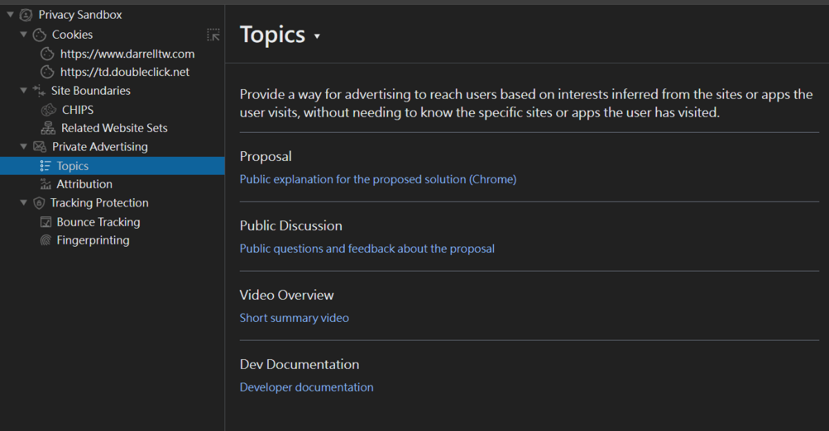The width and height of the screenshot is (829, 431).
Task: Click the element picker icon beside Cookies
Action: [x=213, y=33]
